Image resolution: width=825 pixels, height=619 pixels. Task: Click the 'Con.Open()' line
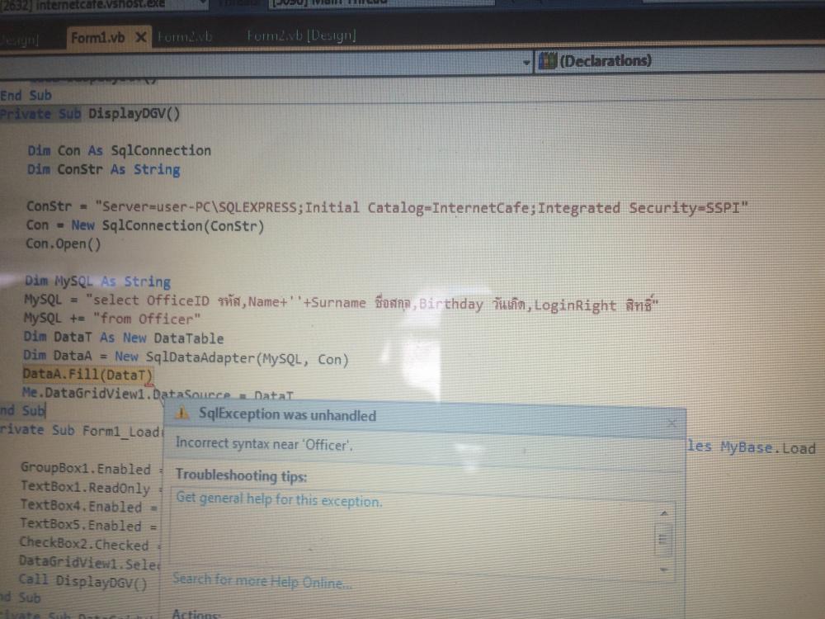[64, 244]
